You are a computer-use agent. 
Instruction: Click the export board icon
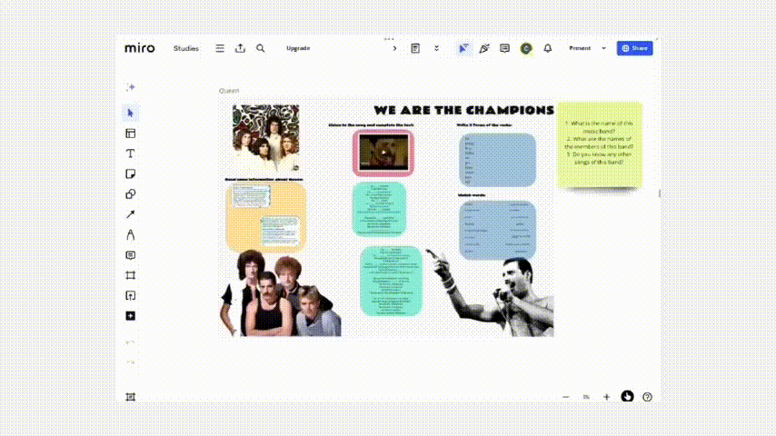(240, 48)
